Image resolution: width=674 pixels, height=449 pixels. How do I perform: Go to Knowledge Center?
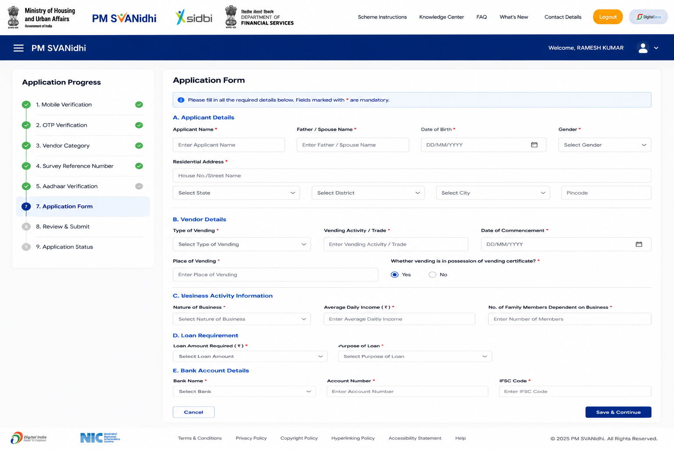[x=441, y=17]
